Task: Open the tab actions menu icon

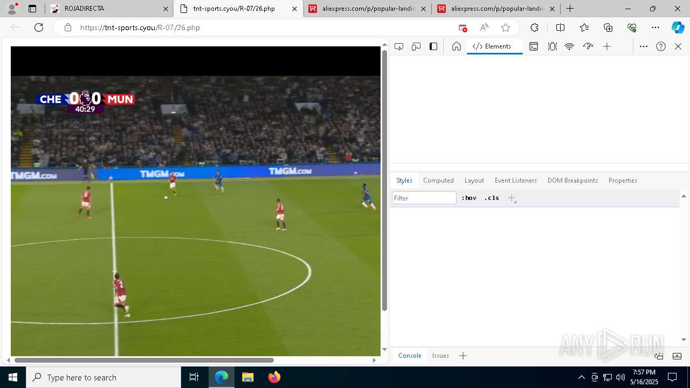Action: (x=32, y=9)
